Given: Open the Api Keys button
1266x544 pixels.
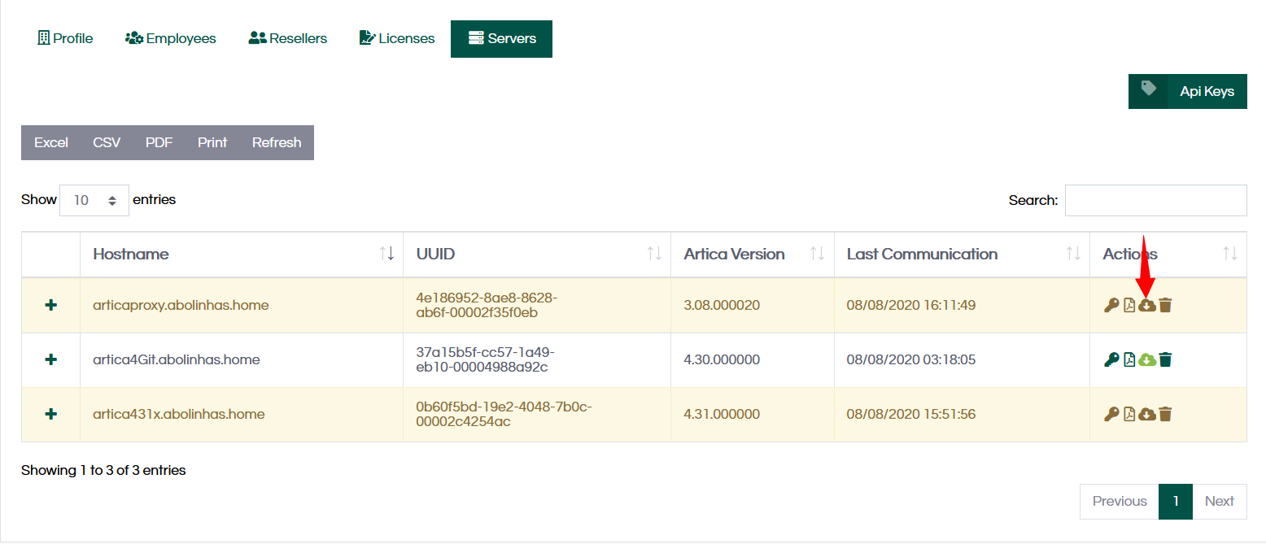Looking at the screenshot, I should 1188,91.
